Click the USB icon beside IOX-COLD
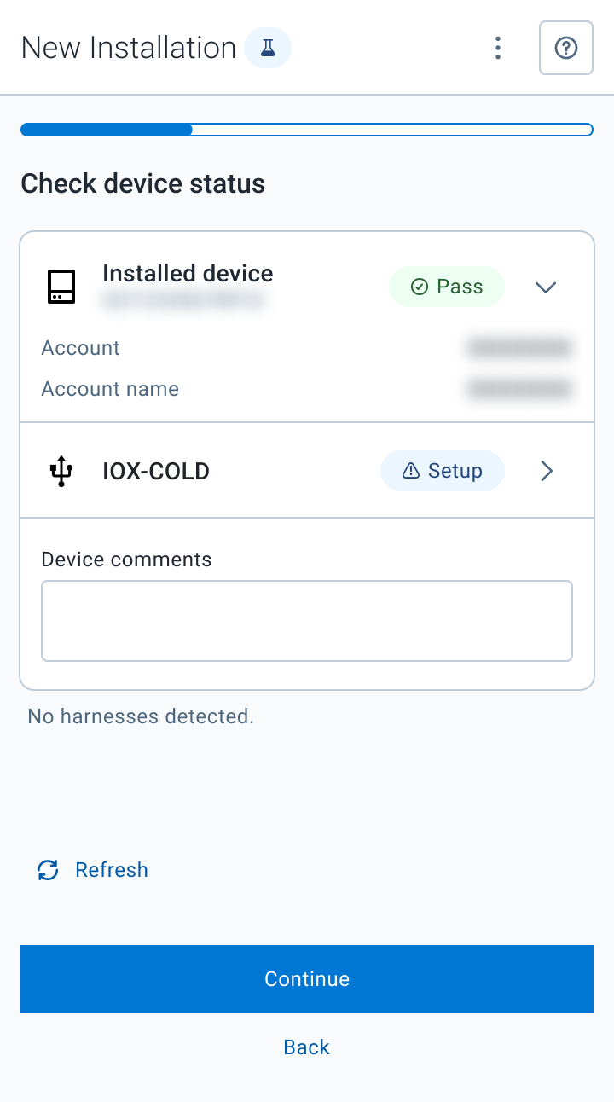 (x=61, y=471)
